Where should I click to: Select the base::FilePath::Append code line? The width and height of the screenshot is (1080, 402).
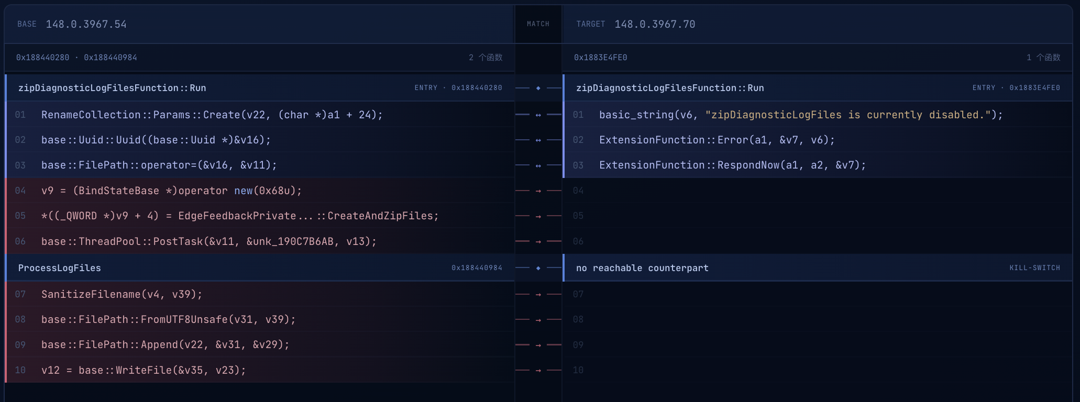(x=260, y=345)
